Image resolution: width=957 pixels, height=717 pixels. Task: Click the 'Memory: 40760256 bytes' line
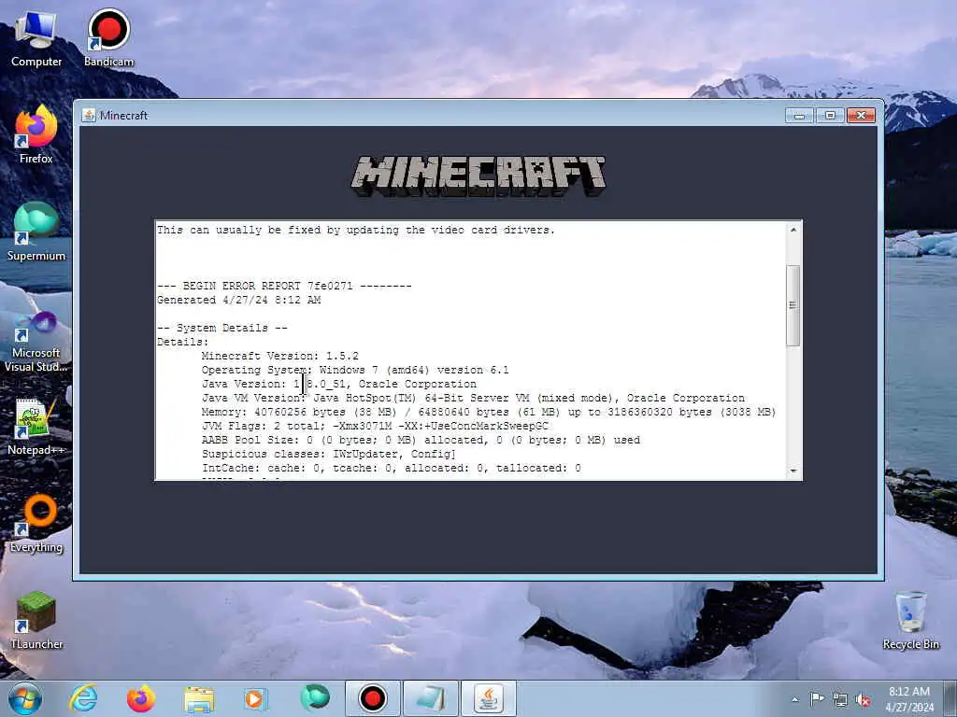pyautogui.click(x=489, y=412)
